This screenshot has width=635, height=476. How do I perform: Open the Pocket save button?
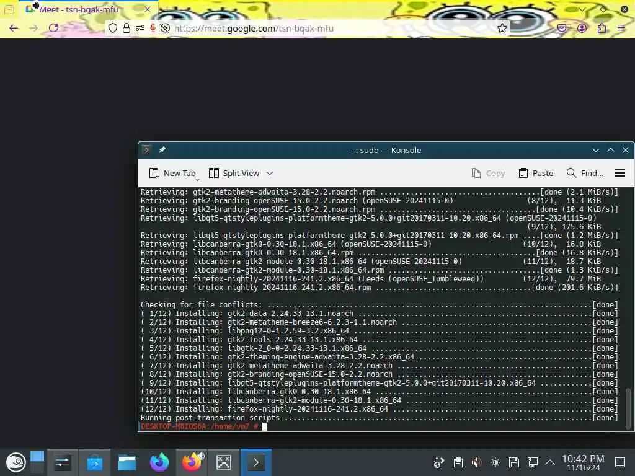coord(562,28)
